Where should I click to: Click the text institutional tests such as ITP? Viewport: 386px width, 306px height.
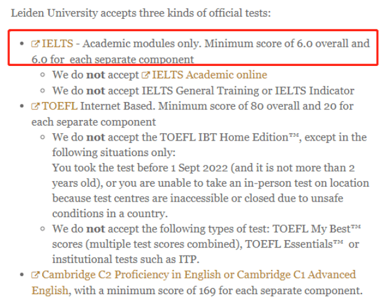125,259
